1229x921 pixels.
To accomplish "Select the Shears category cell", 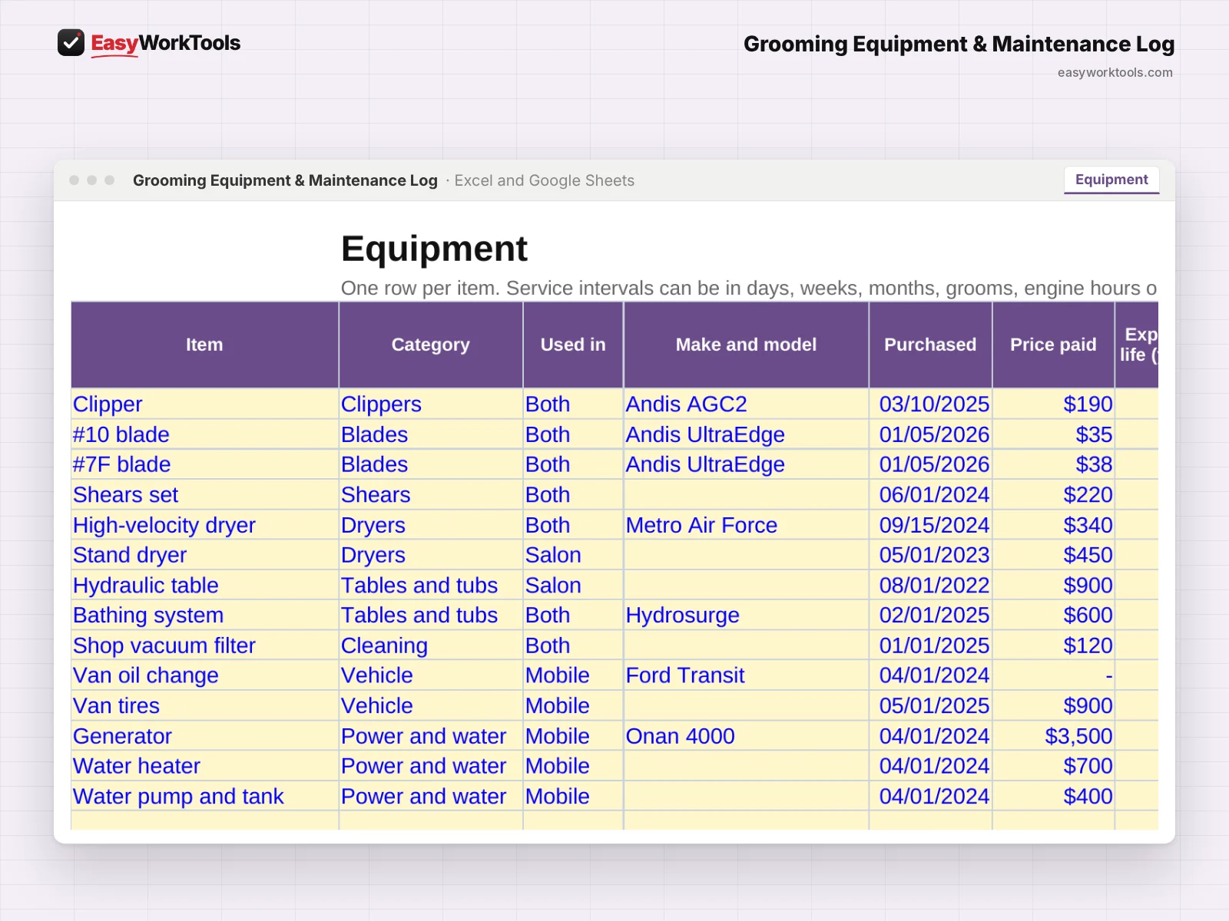I will pyautogui.click(x=431, y=495).
